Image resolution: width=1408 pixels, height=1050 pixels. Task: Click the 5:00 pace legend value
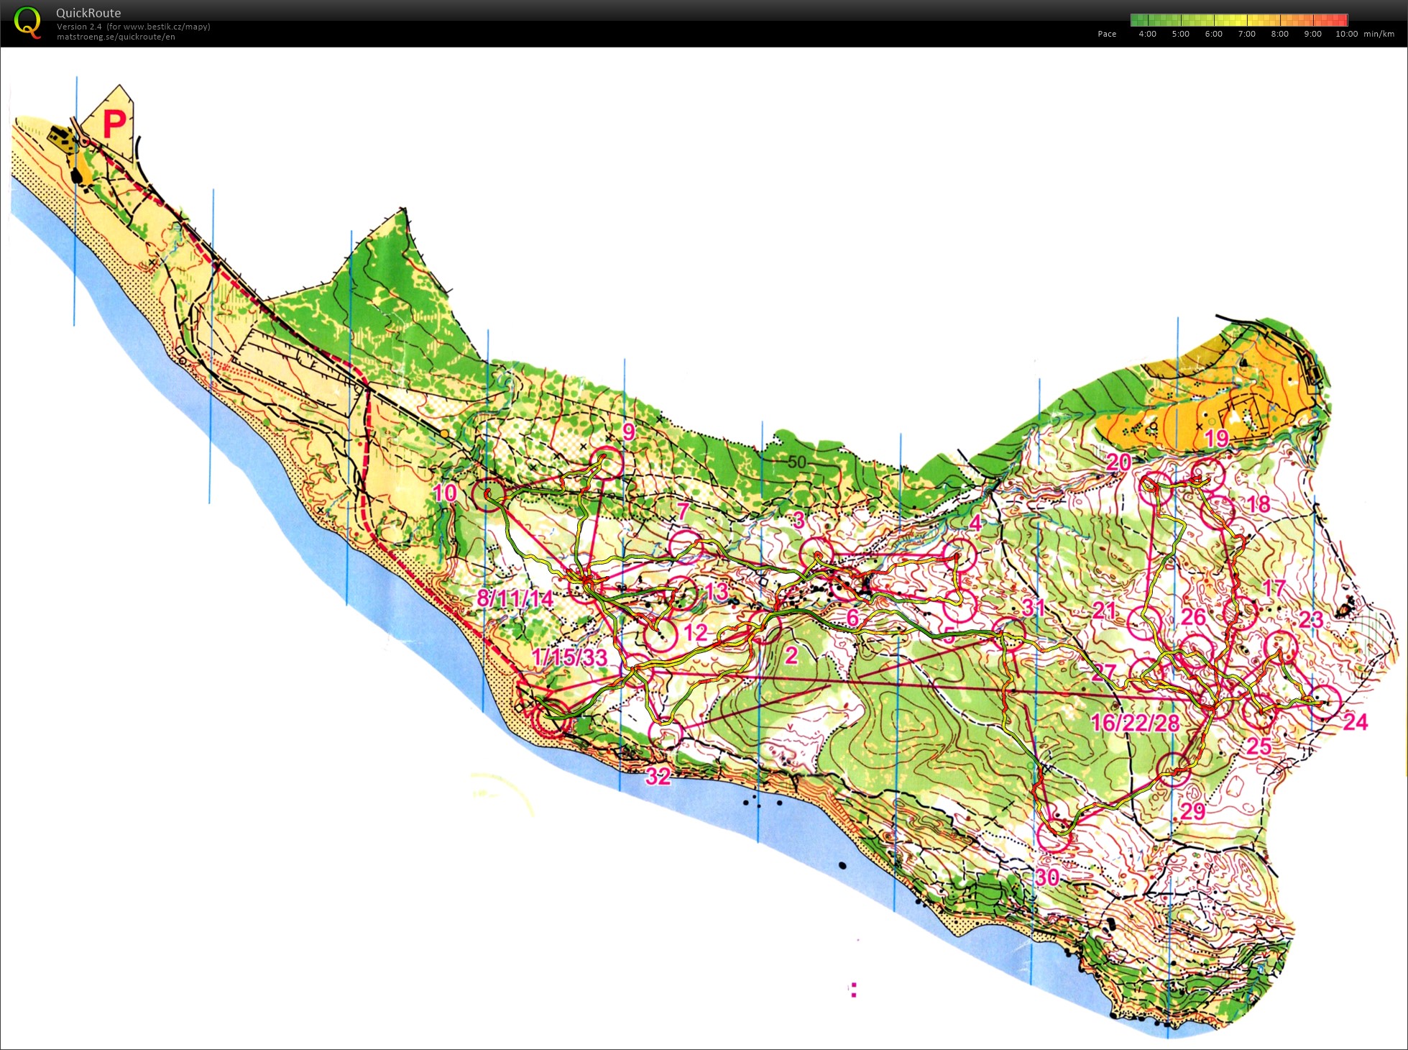tap(1180, 34)
